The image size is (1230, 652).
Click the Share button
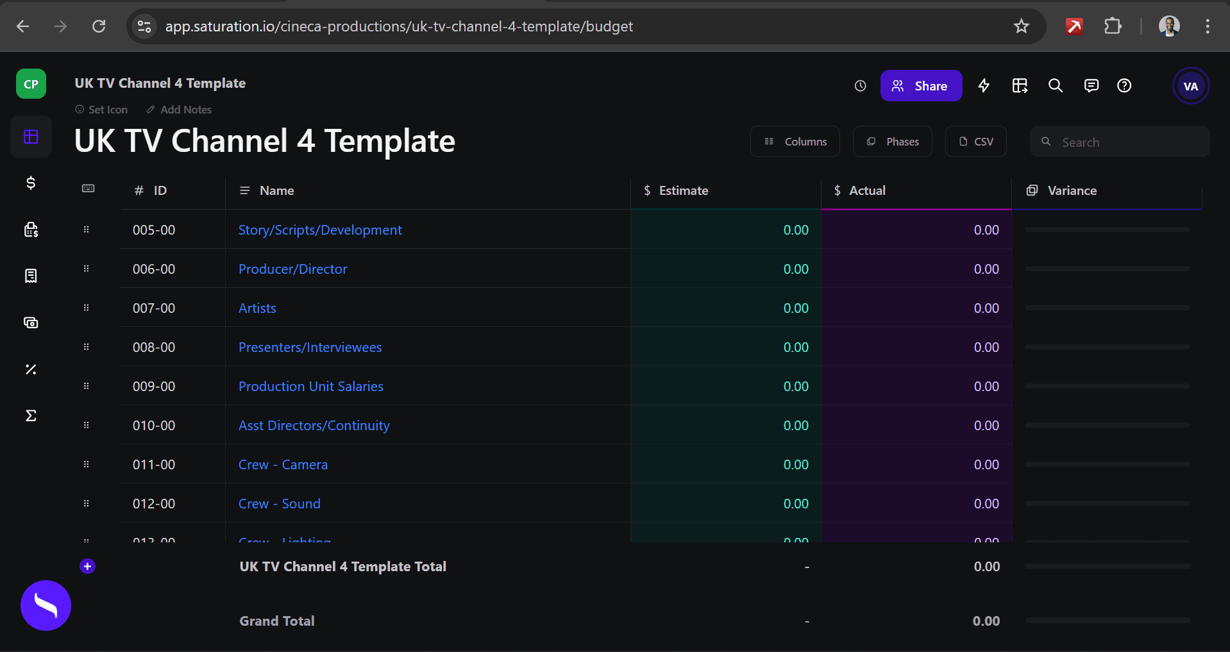pyautogui.click(x=921, y=86)
